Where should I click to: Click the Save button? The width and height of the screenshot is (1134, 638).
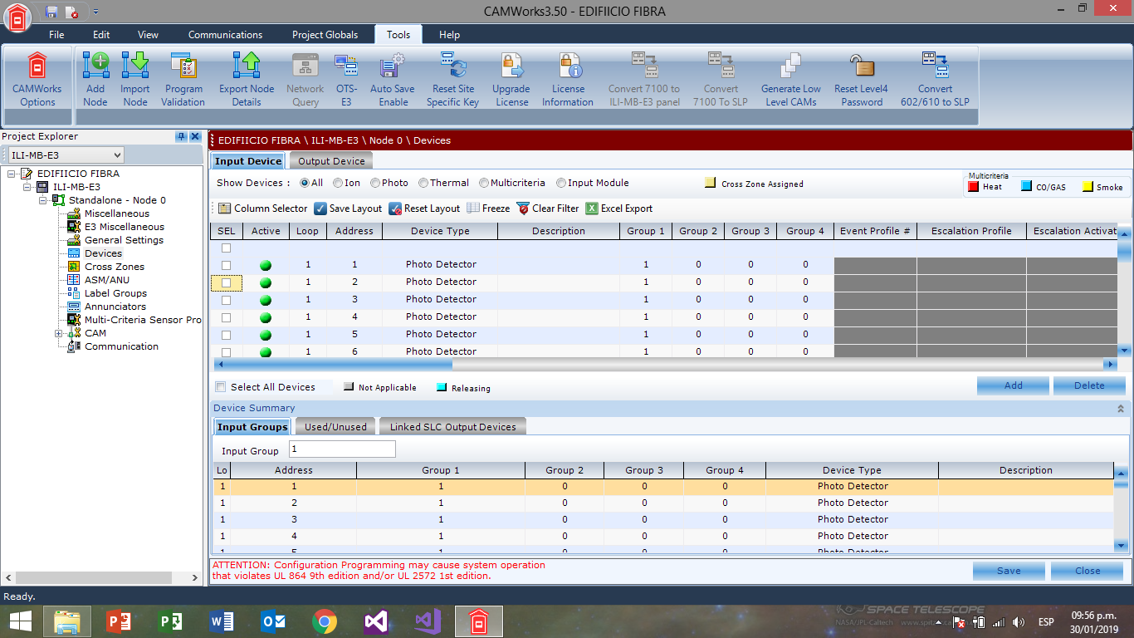1009,571
